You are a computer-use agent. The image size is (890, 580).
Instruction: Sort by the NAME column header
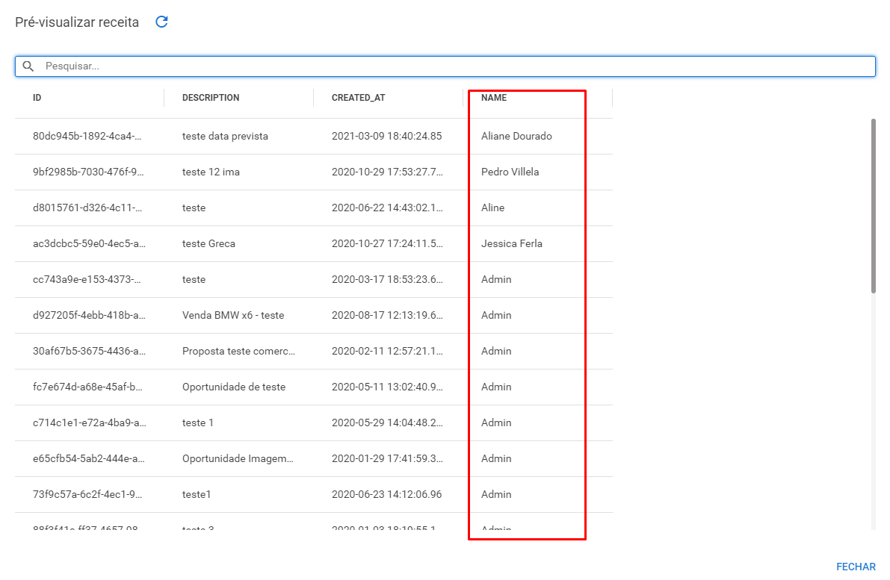click(494, 98)
